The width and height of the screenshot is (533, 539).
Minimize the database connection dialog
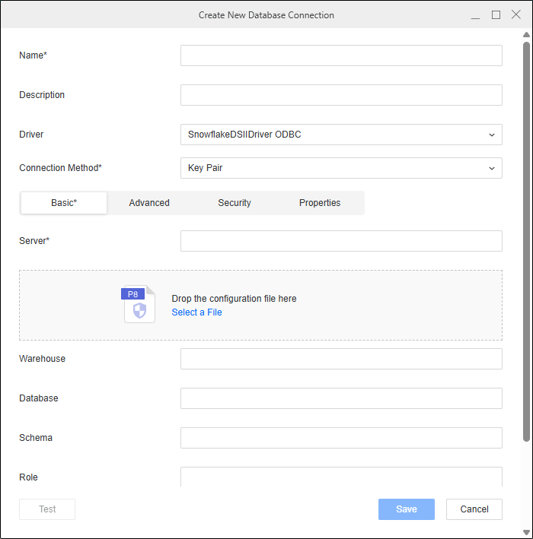tap(475, 14)
